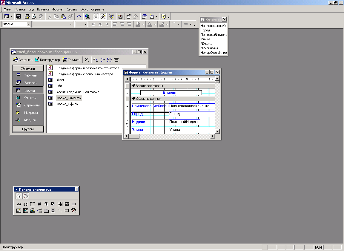Click the Undo arrow icon

(x=79, y=16)
